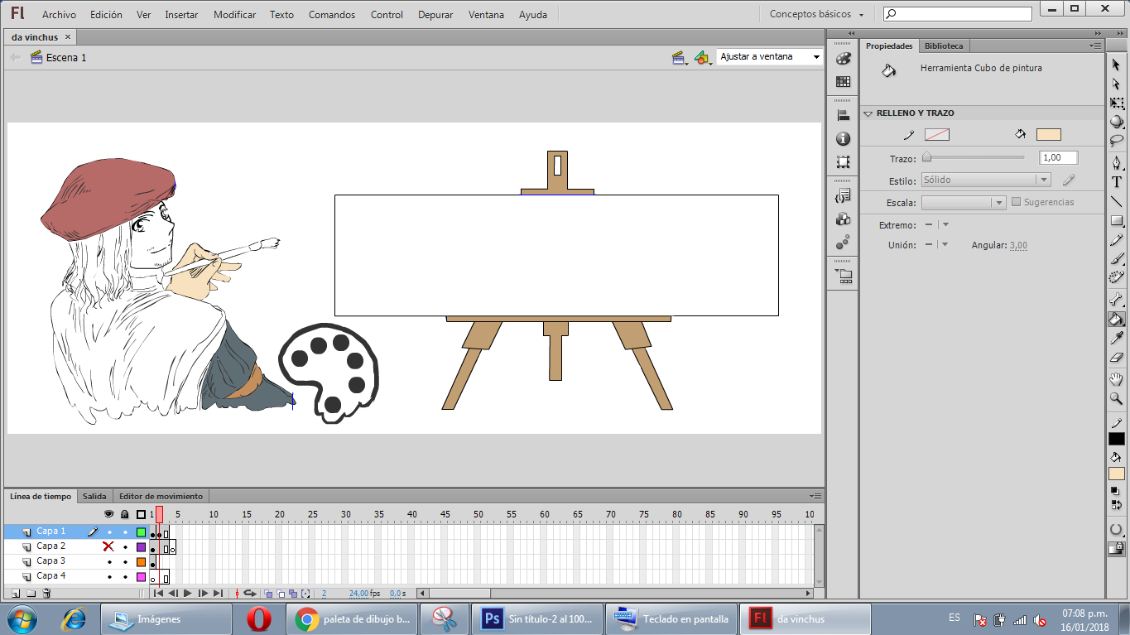Switch to the Biblioteca tab
The height and width of the screenshot is (635, 1130).
point(944,46)
